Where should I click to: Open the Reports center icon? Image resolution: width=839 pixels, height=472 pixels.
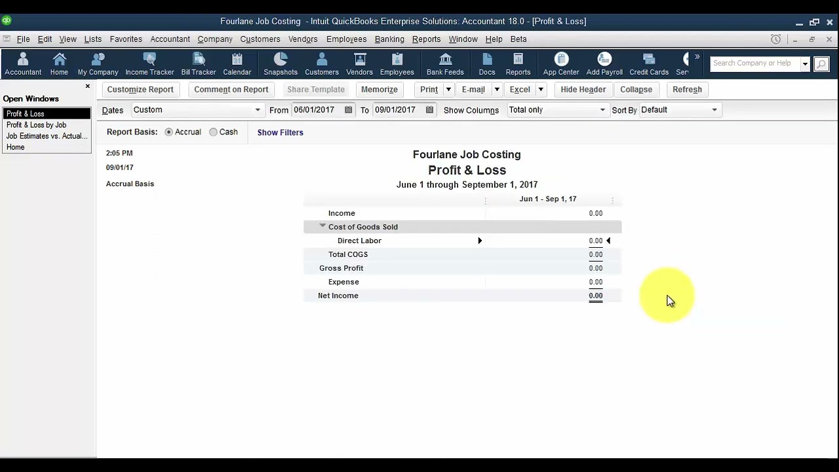[x=518, y=64]
